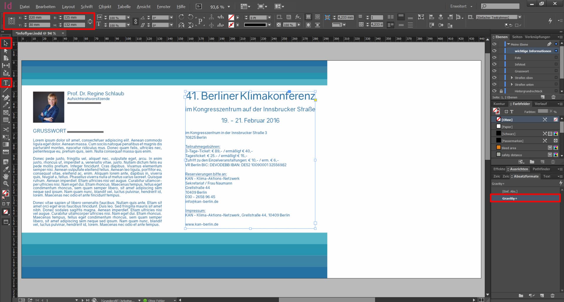Hide the Foto layer
Screen dimensions: 564x302
(495, 57)
